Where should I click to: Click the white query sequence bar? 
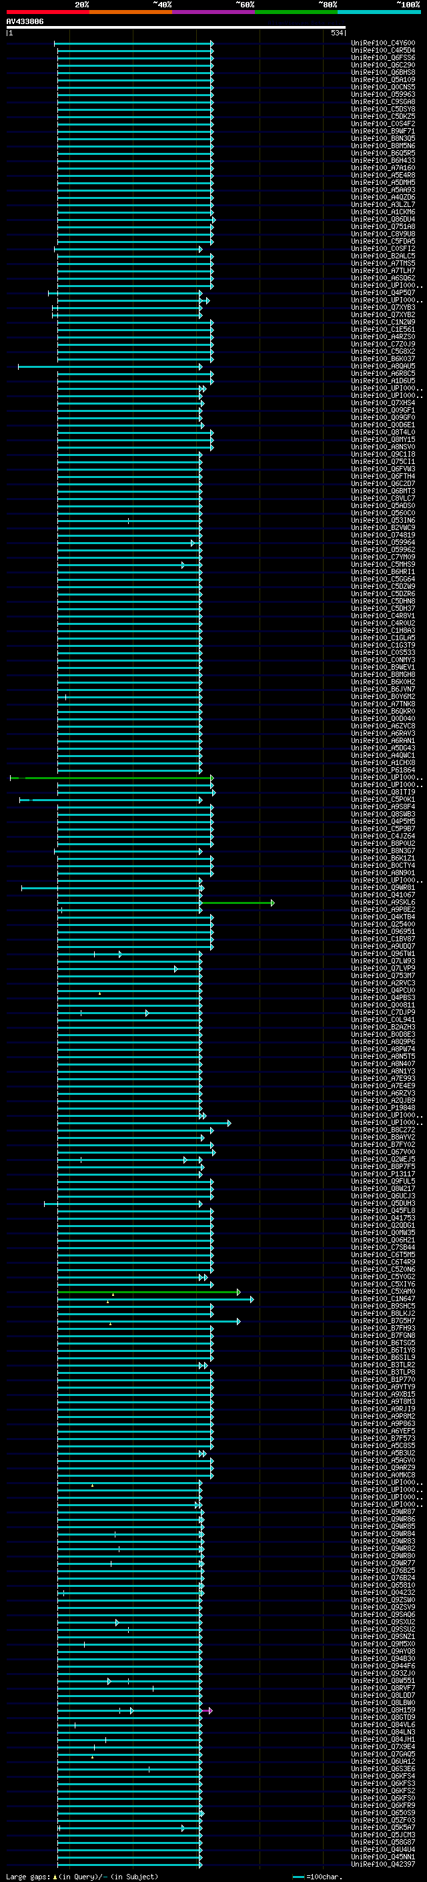tap(176, 28)
